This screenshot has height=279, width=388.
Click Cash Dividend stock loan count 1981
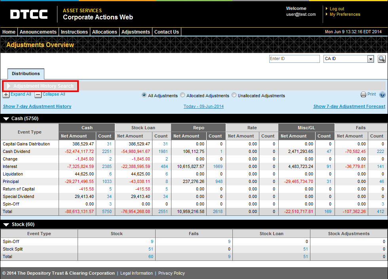tap(163, 152)
